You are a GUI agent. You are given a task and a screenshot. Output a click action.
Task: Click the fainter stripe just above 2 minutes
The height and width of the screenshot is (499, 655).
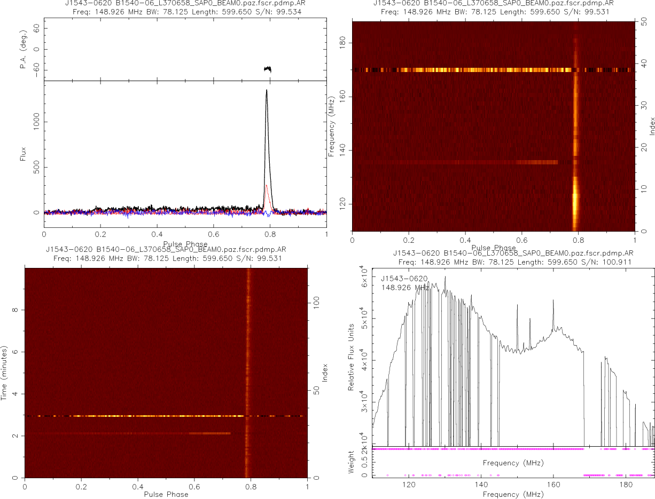tap(160, 433)
